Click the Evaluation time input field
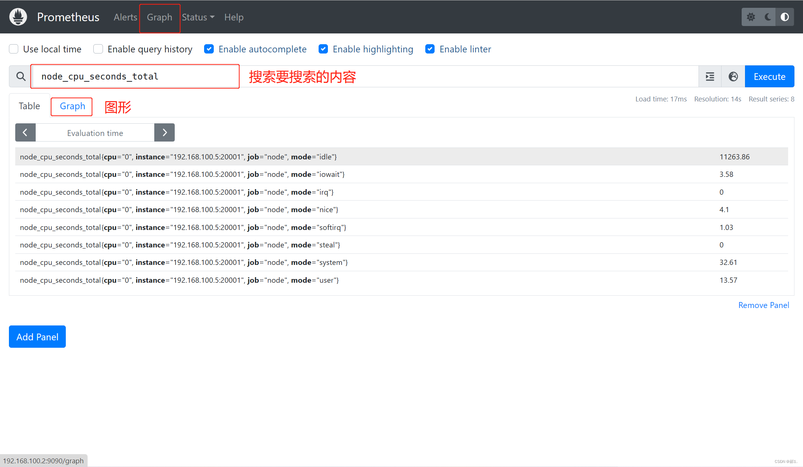 pos(95,132)
